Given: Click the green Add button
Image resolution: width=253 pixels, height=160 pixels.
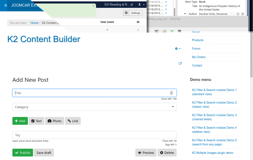Looking at the screenshot, I should point(20,121).
